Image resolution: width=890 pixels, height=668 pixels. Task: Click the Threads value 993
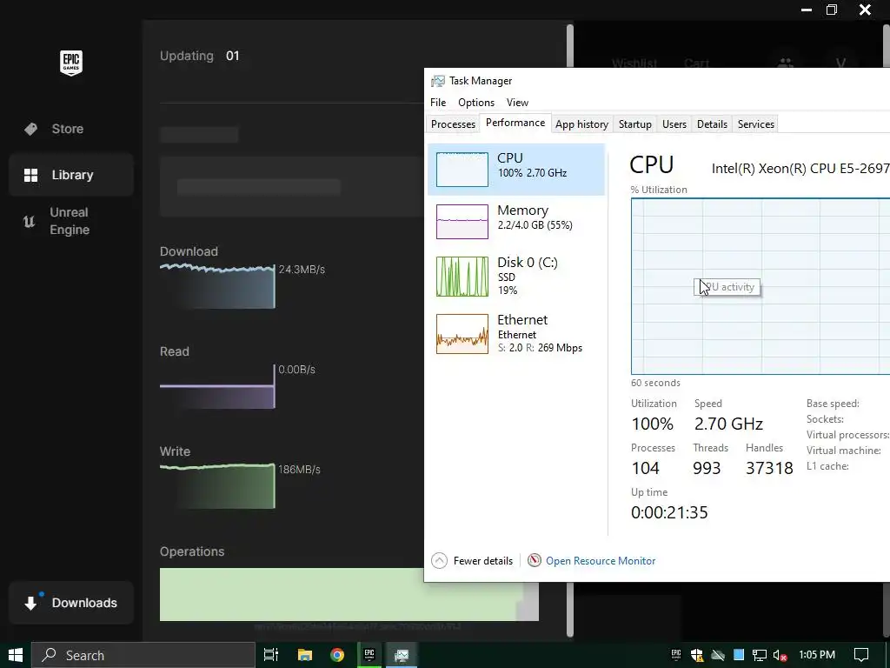point(707,468)
